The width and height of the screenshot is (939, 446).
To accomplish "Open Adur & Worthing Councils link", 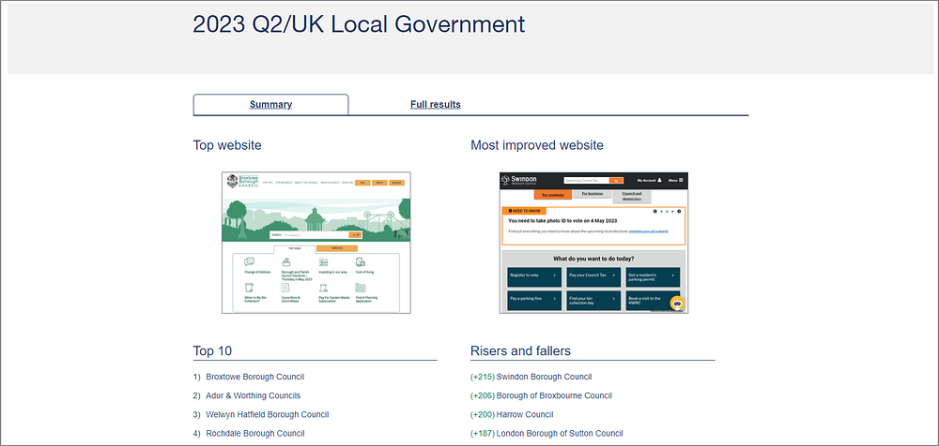I will coord(254,395).
